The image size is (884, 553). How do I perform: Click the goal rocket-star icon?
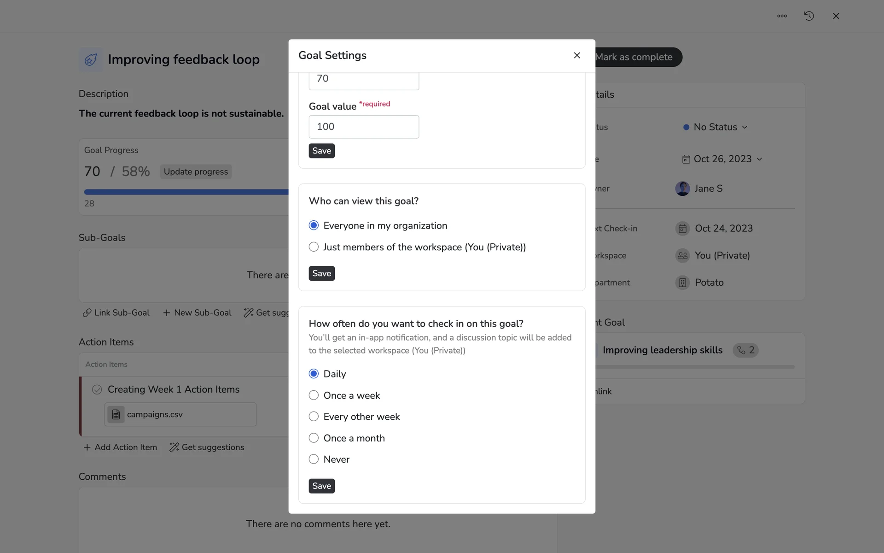click(91, 59)
